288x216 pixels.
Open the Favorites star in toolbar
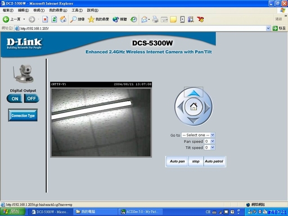(x=99, y=19)
